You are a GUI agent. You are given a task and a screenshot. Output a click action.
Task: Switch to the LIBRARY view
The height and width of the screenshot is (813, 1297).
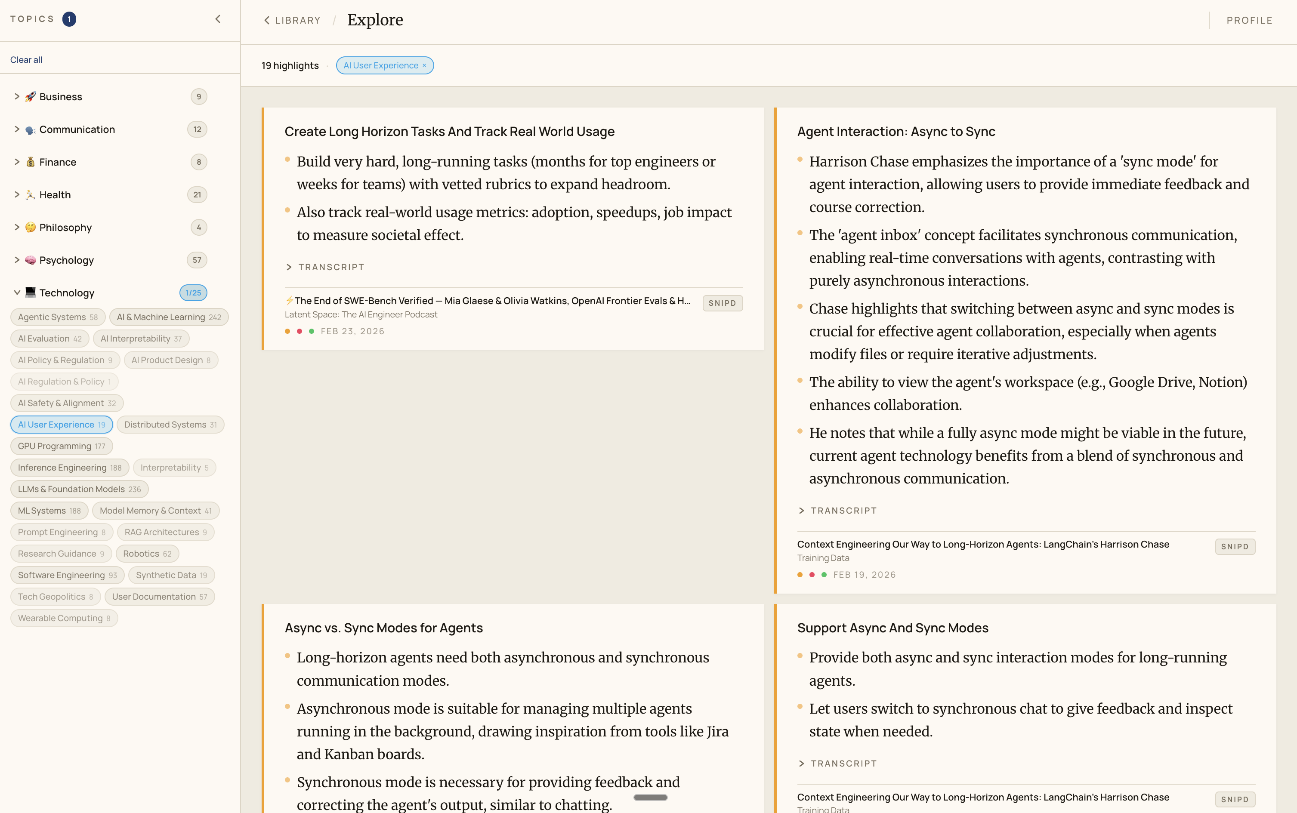[297, 20]
